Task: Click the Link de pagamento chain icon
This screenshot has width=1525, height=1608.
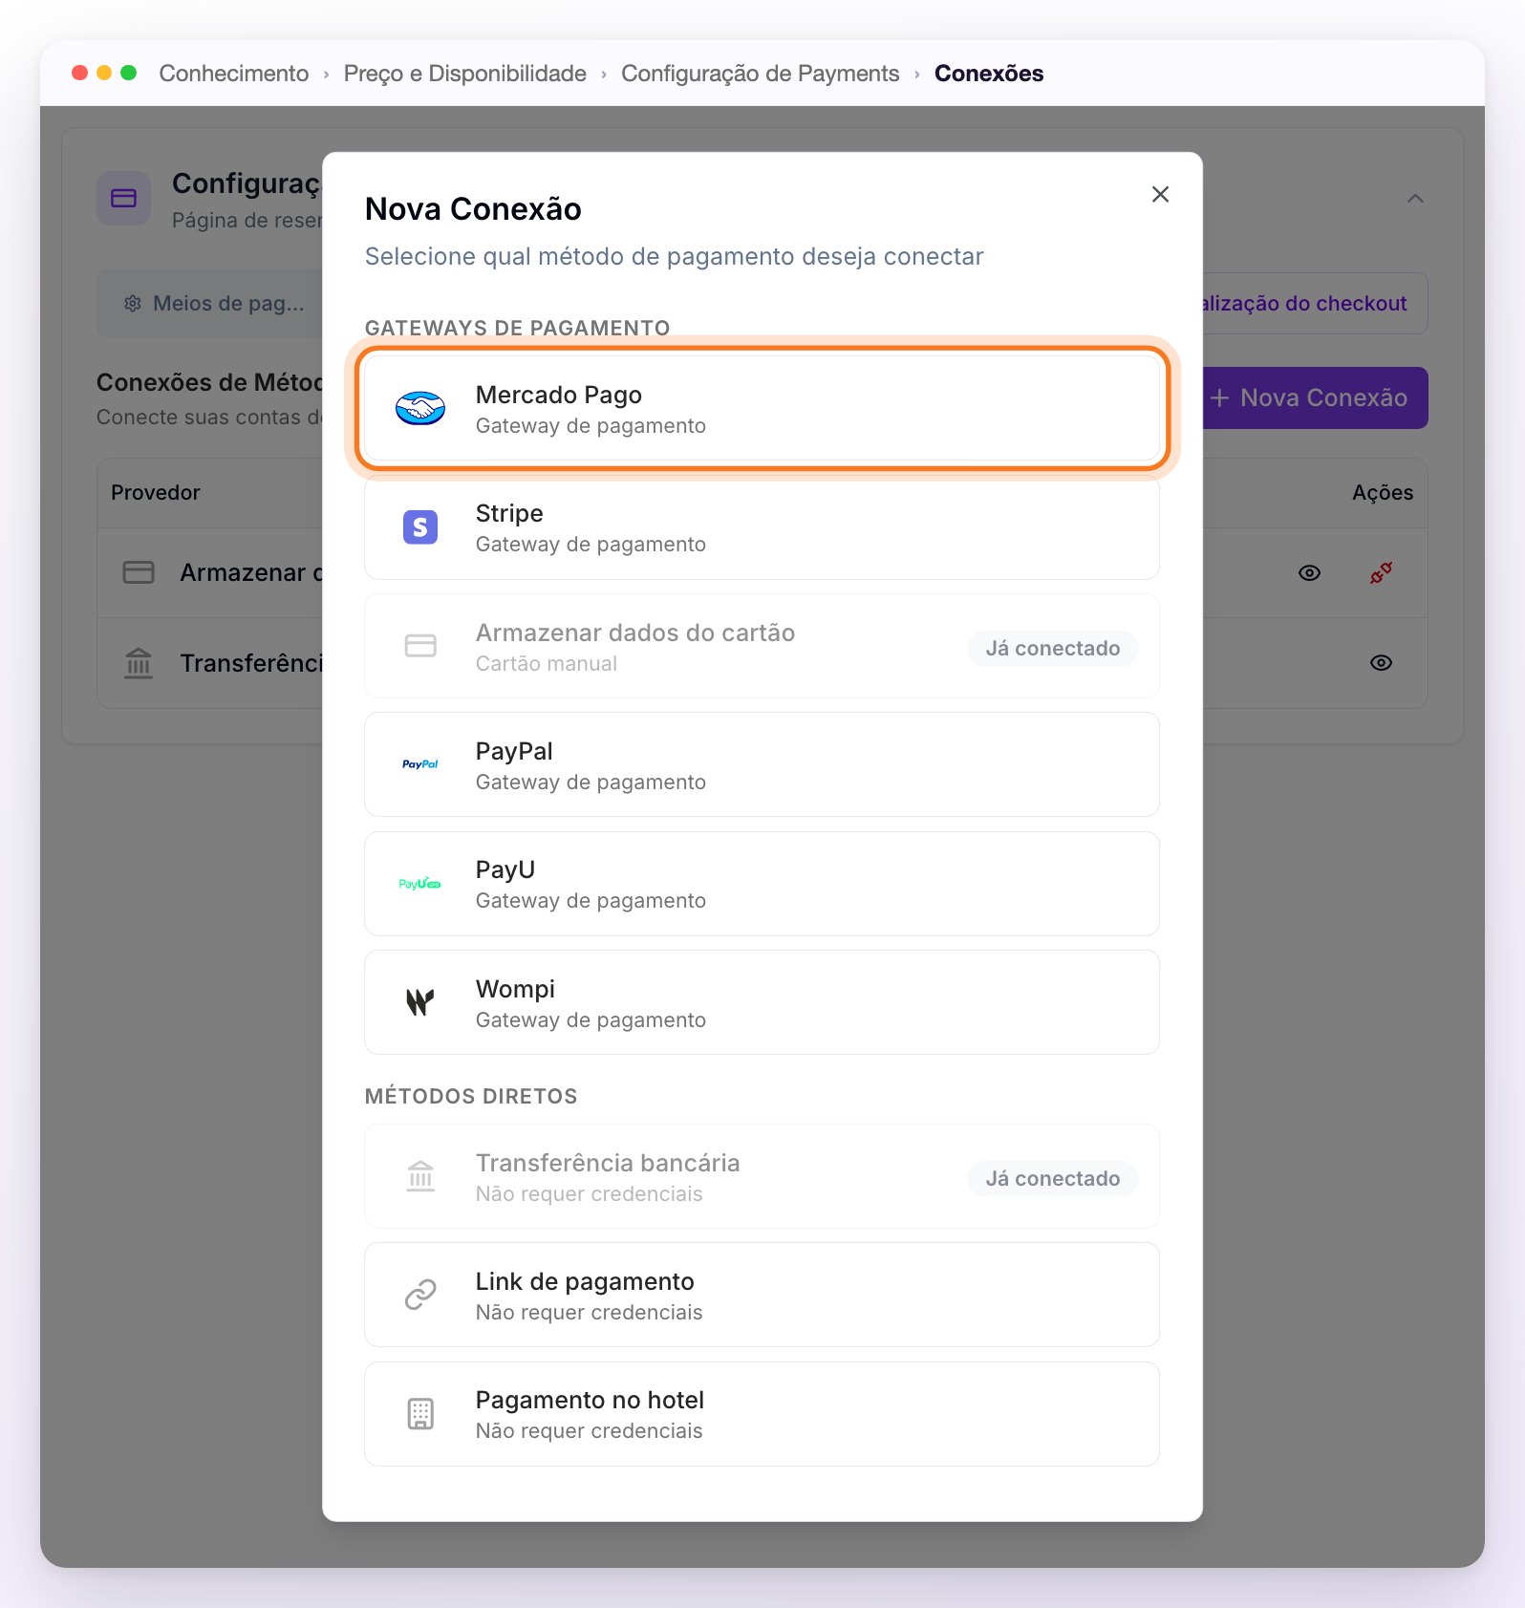Action: click(x=420, y=1295)
